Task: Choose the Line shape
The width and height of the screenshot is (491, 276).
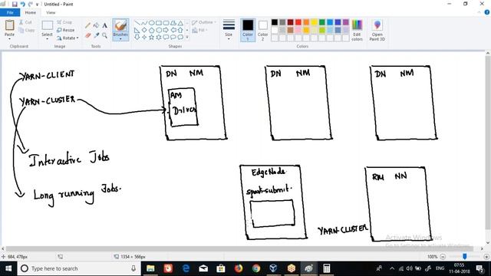Action: [137, 23]
